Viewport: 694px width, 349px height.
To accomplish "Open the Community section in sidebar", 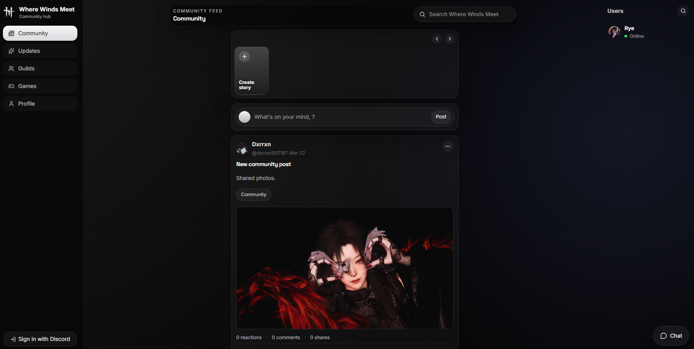I will coord(40,33).
